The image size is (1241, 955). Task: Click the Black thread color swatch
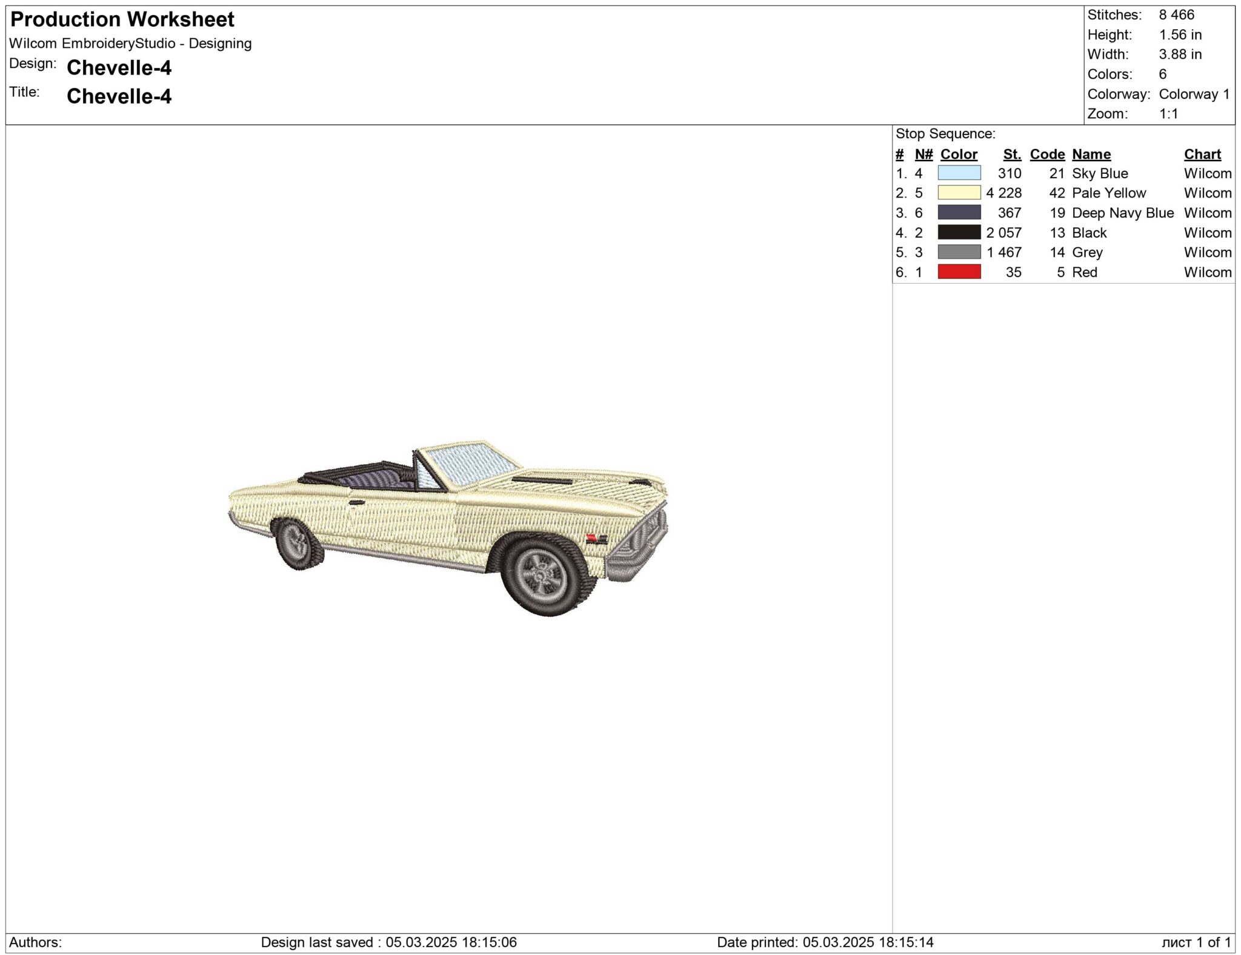959,233
